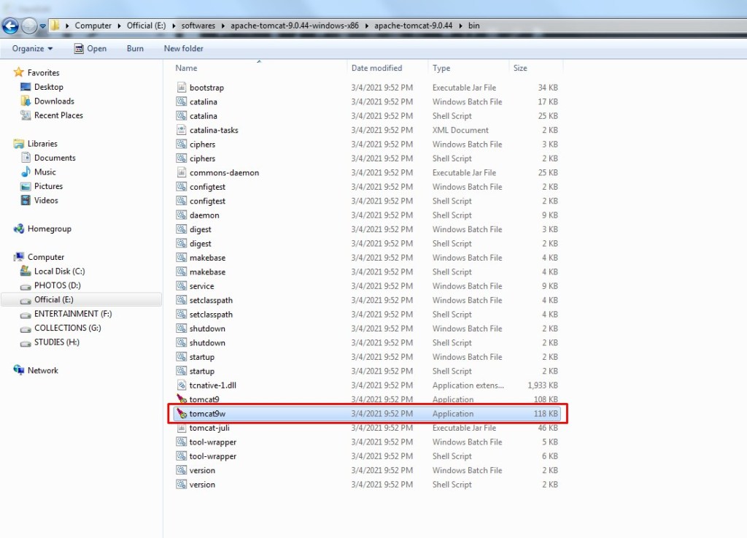This screenshot has height=538, width=747.
Task: Sort files by Date modified column
Action: (x=377, y=68)
